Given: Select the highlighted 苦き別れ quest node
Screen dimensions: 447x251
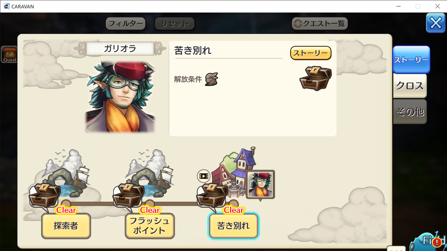Looking at the screenshot, I should [233, 226].
